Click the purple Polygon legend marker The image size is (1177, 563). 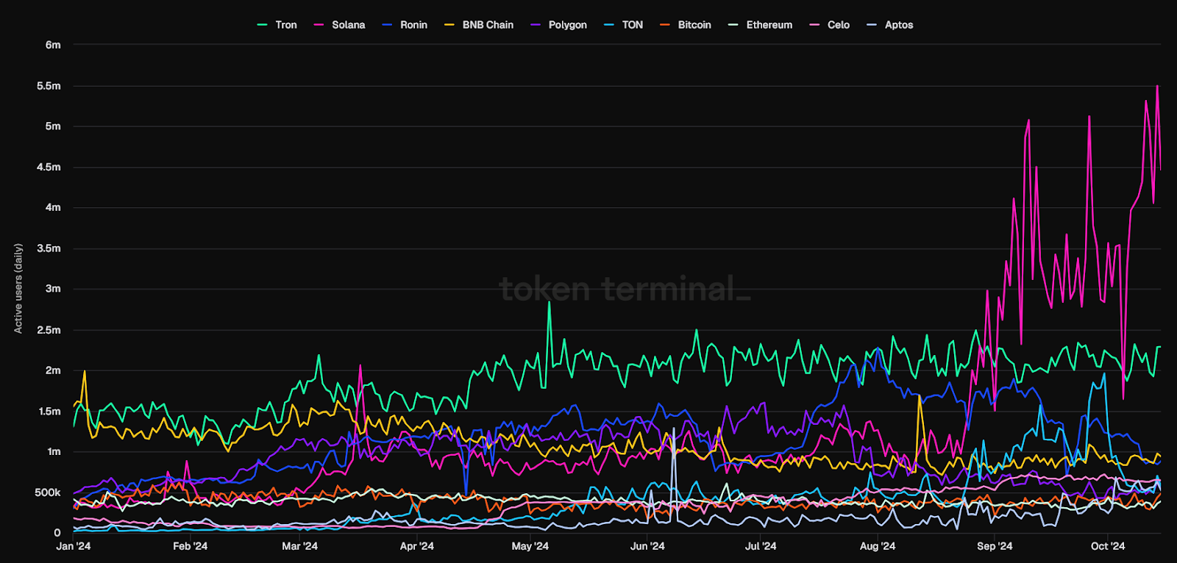pos(536,25)
